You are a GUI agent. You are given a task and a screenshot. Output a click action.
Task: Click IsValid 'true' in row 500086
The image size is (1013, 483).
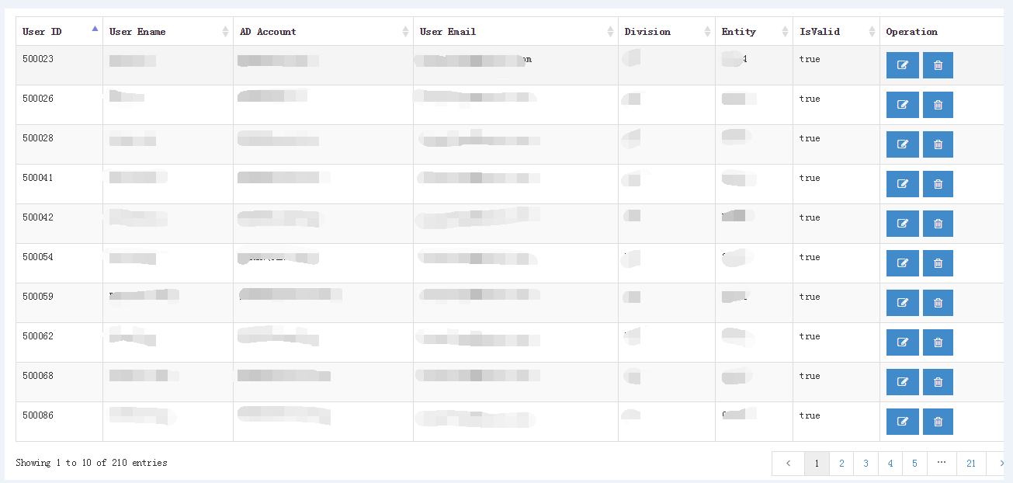tap(810, 415)
